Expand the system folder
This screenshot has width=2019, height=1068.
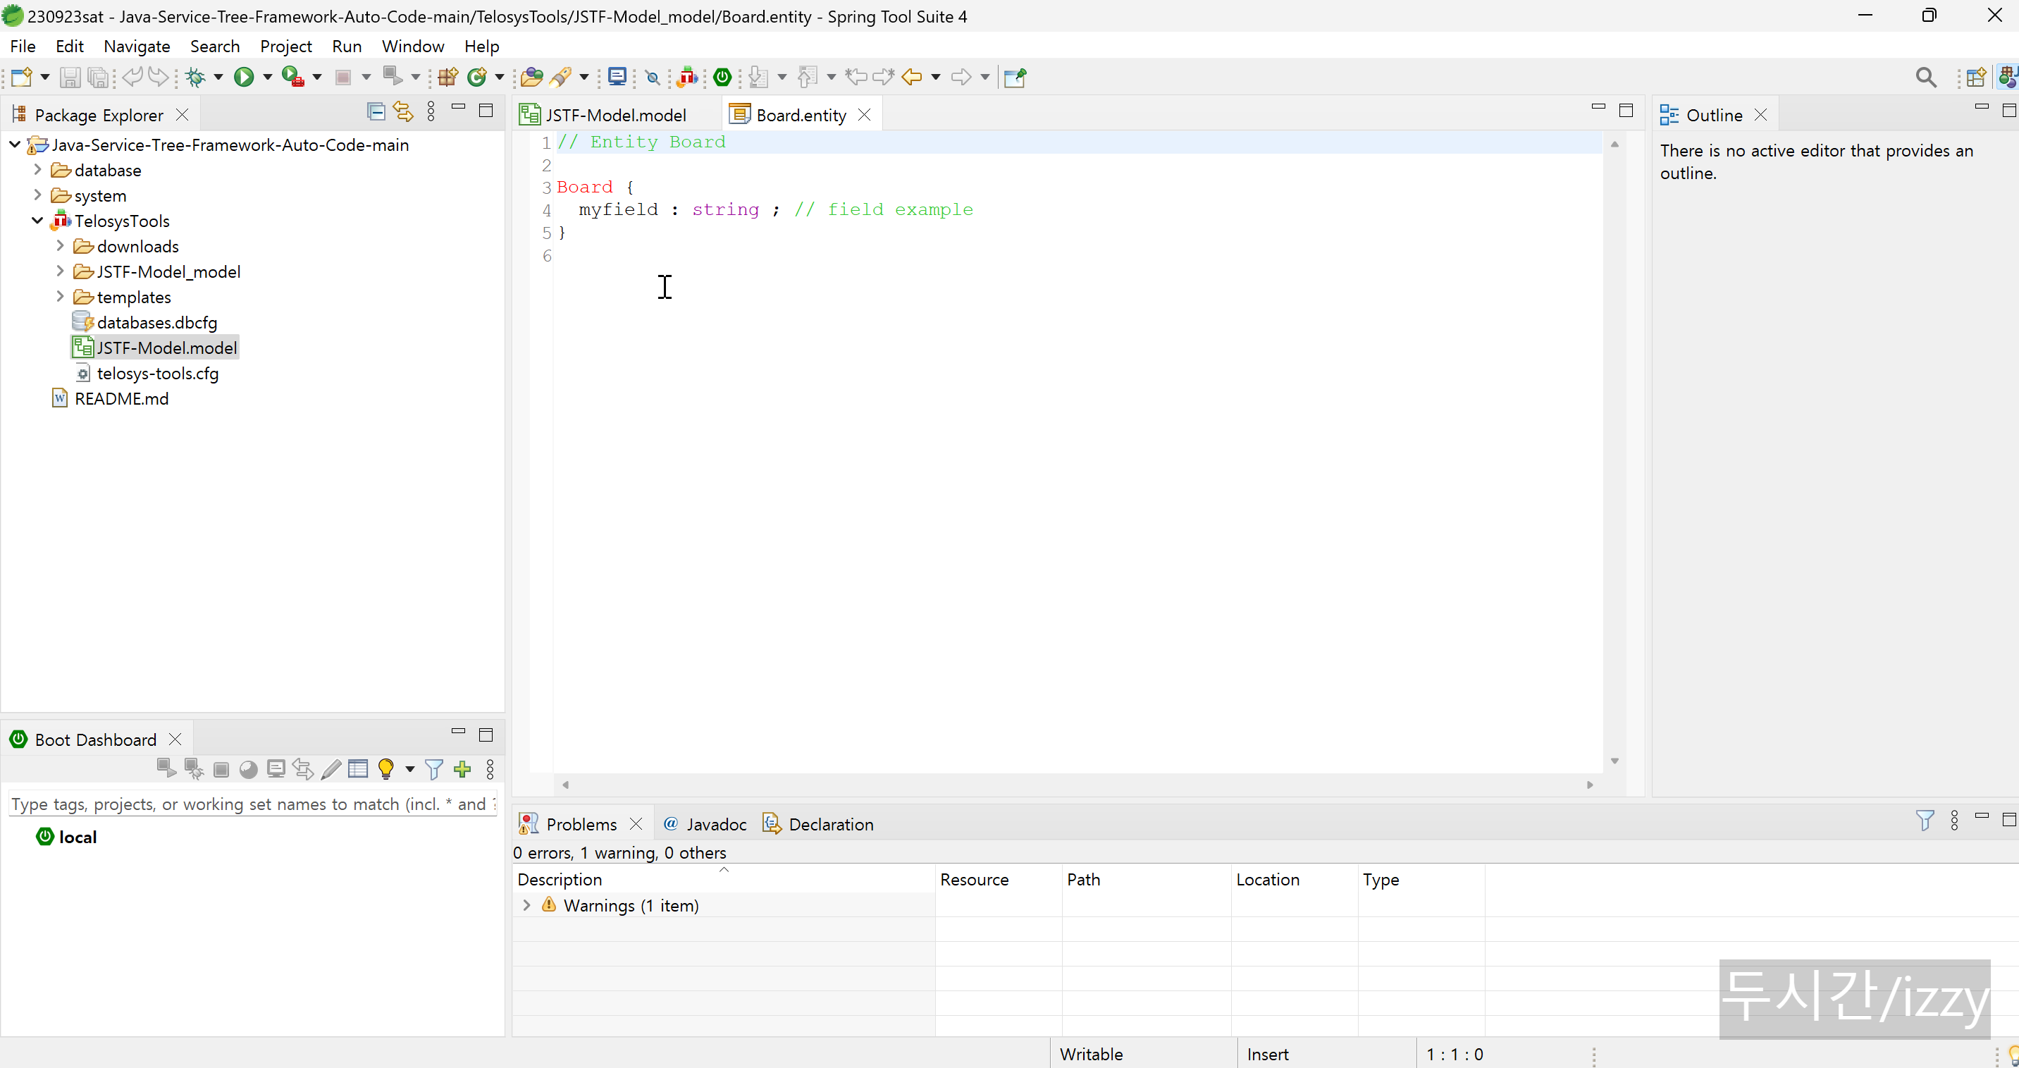pos(37,195)
